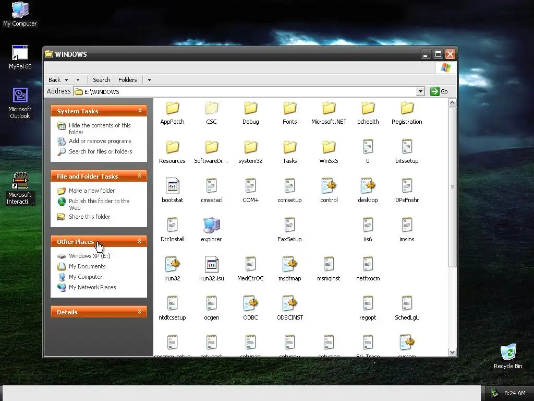
Task: Click the scrollbar down arrow
Action: [452, 352]
